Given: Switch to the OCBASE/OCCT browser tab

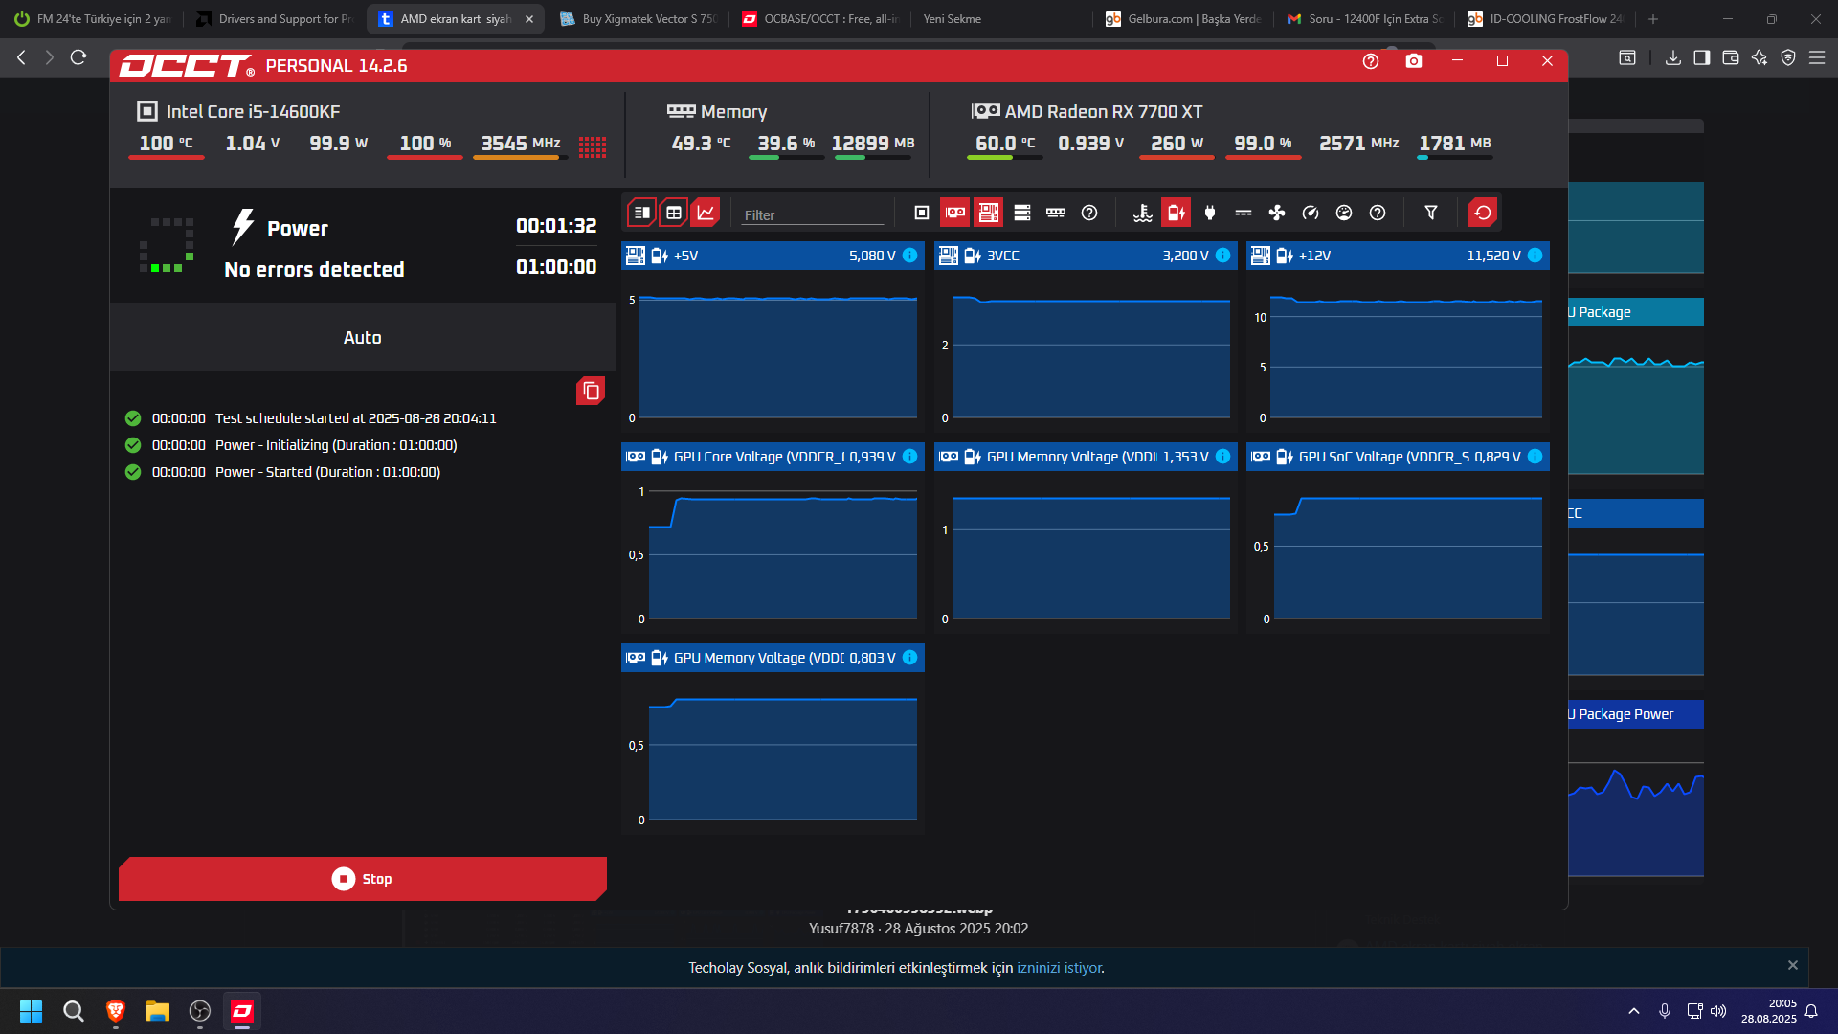Looking at the screenshot, I should [x=820, y=19].
